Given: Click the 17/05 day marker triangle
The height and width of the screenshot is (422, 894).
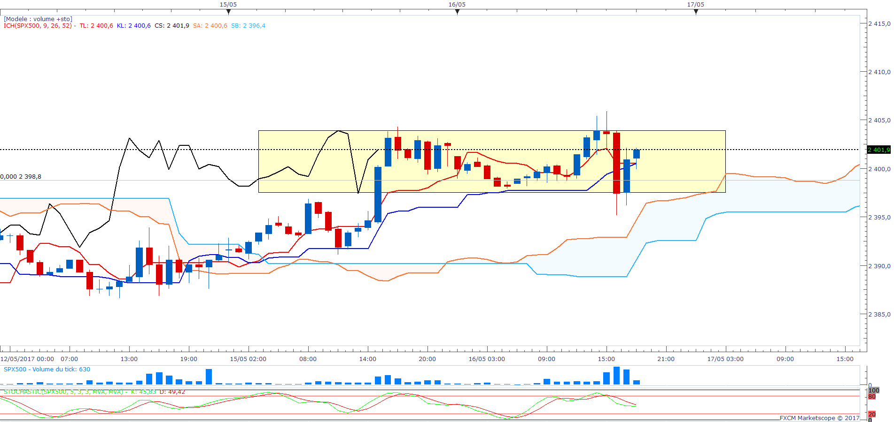Looking at the screenshot, I should [x=696, y=12].
